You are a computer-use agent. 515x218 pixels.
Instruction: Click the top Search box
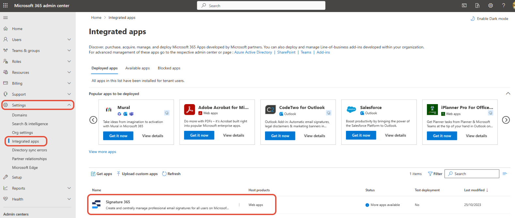pyautogui.click(x=261, y=6)
